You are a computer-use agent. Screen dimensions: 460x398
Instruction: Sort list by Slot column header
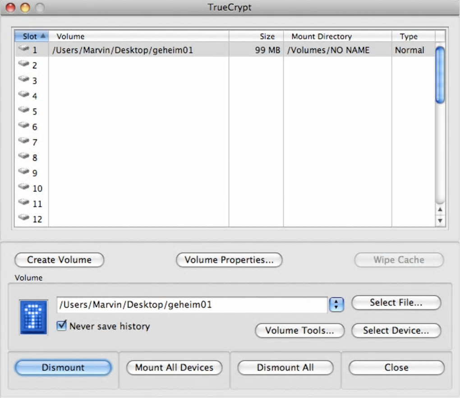32,36
